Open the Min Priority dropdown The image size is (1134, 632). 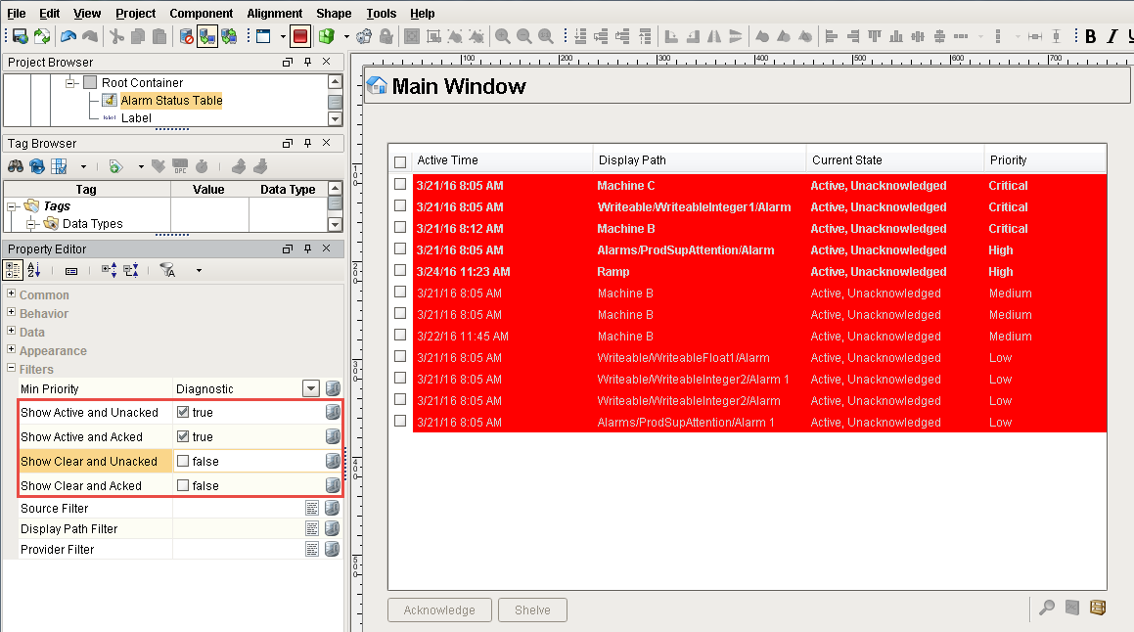click(310, 387)
